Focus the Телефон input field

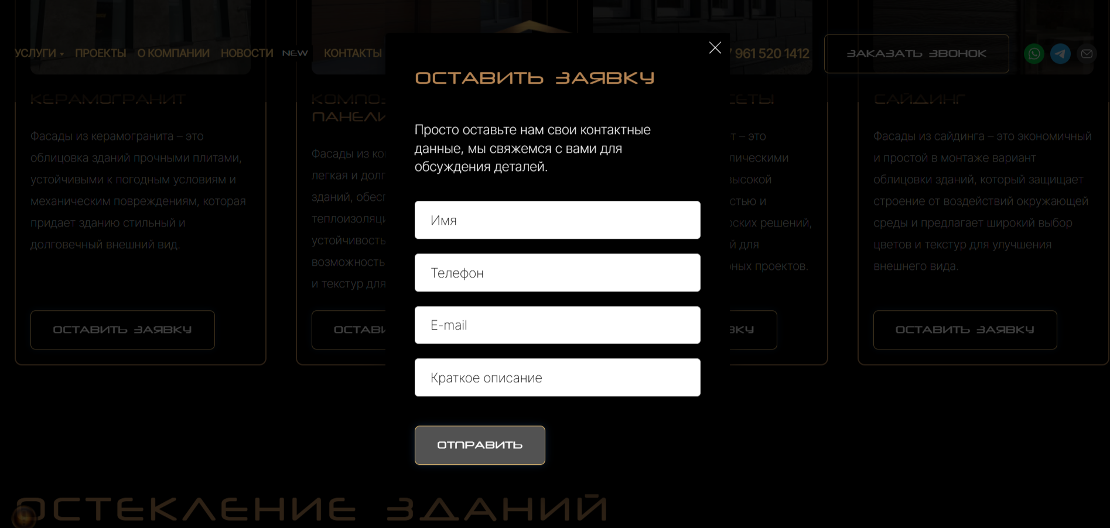coord(557,273)
